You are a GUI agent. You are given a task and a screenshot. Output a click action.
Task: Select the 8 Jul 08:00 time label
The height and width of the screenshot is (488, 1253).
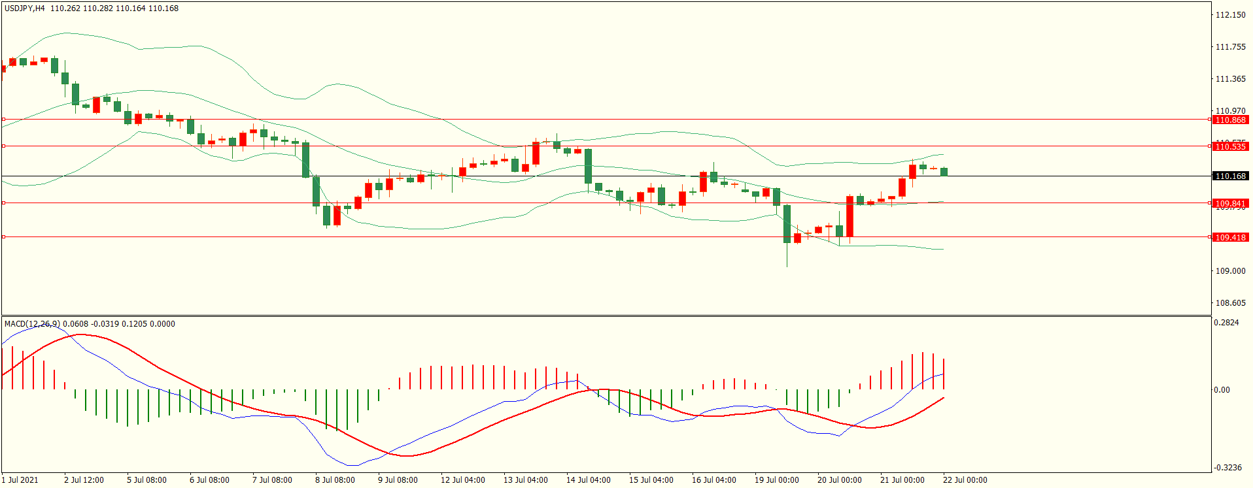[335, 480]
